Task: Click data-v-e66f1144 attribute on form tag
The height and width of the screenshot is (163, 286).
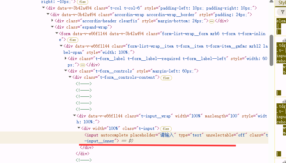Action: click(x=90, y=33)
